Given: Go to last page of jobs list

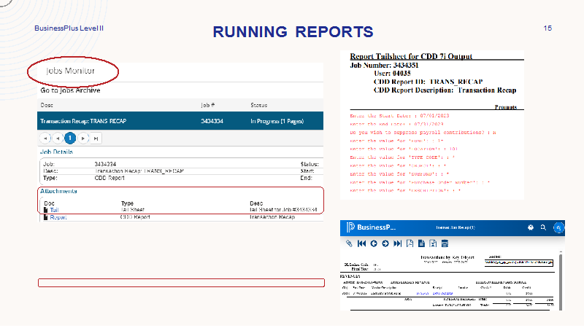Looking at the screenshot, I should [96, 138].
